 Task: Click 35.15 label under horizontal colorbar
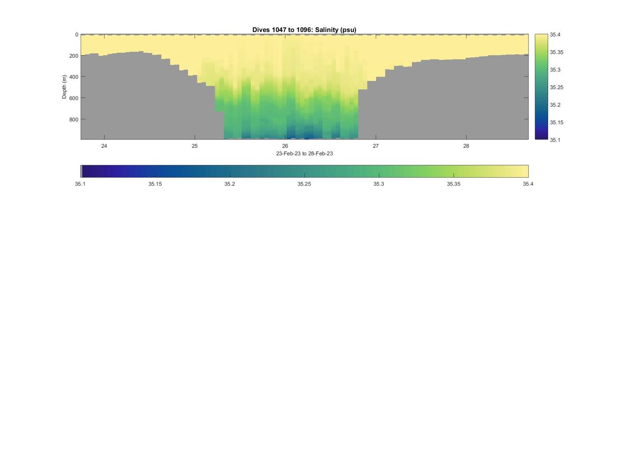point(155,184)
